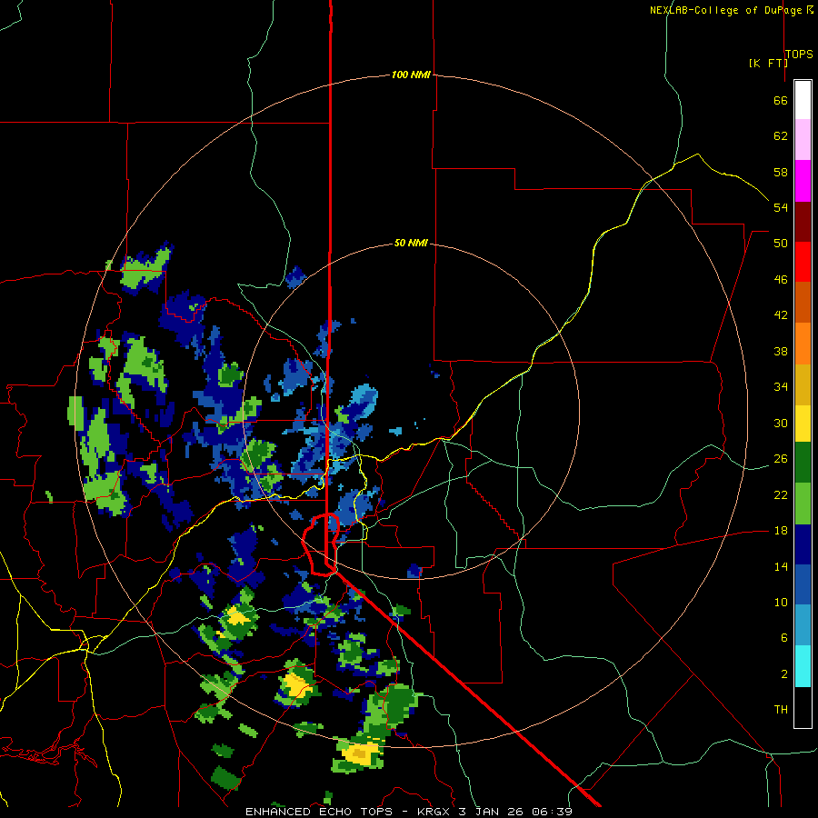Click the white swatch in the tops legend
This screenshot has width=818, height=818.
[803, 100]
